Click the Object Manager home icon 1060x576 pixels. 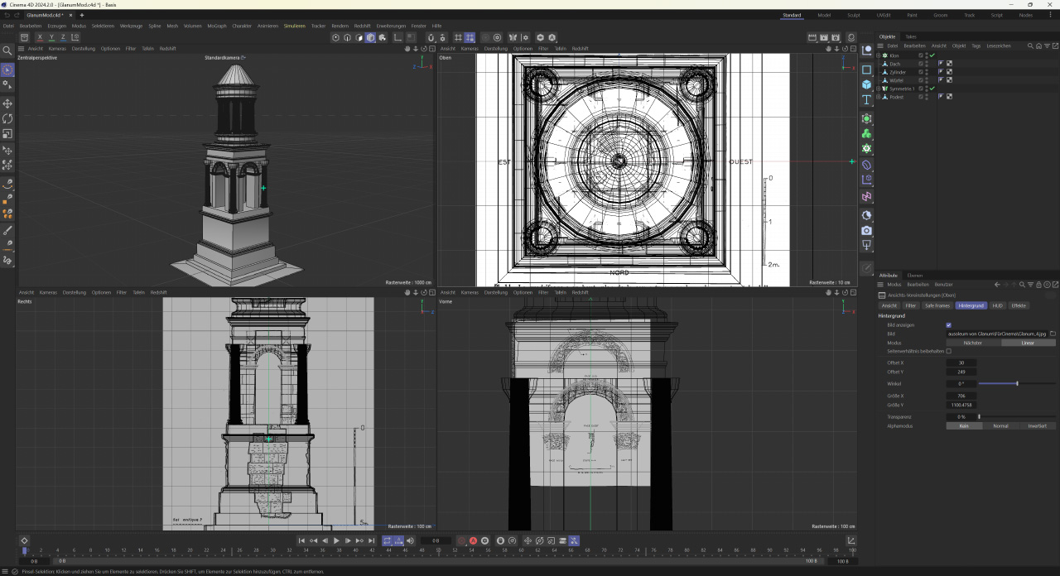[x=1037, y=46]
